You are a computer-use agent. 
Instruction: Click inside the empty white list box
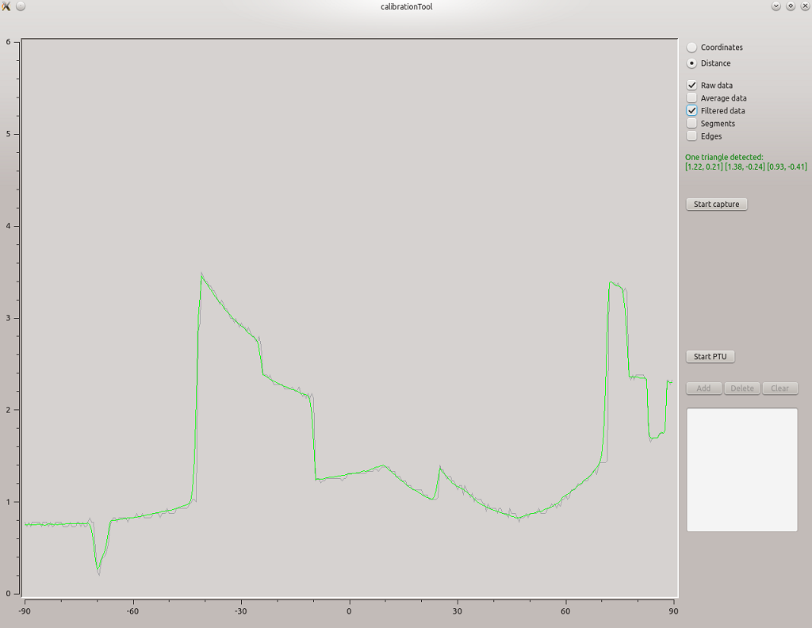tap(741, 469)
